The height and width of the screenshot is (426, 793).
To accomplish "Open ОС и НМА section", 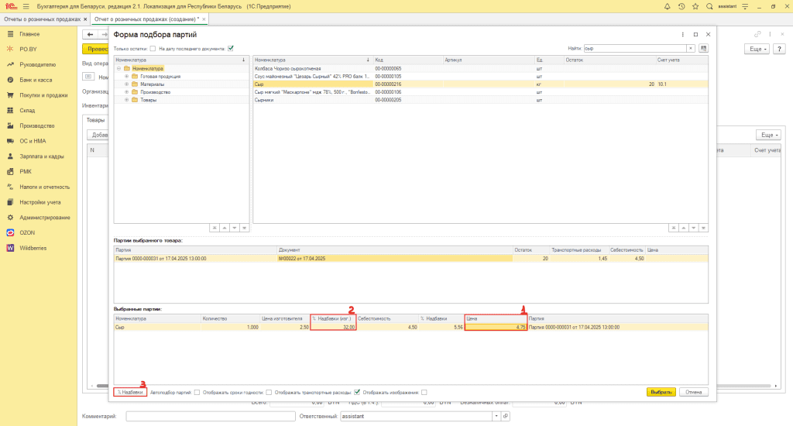I will click(x=33, y=141).
